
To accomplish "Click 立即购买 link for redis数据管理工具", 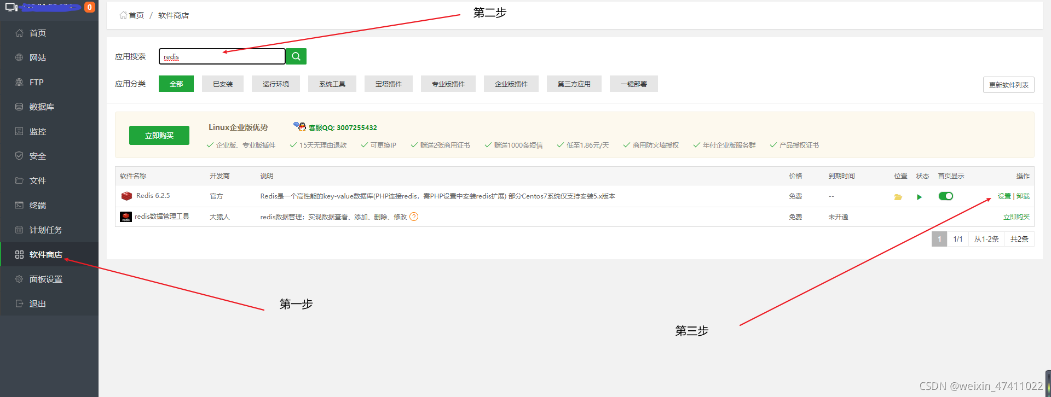I will tap(1017, 217).
